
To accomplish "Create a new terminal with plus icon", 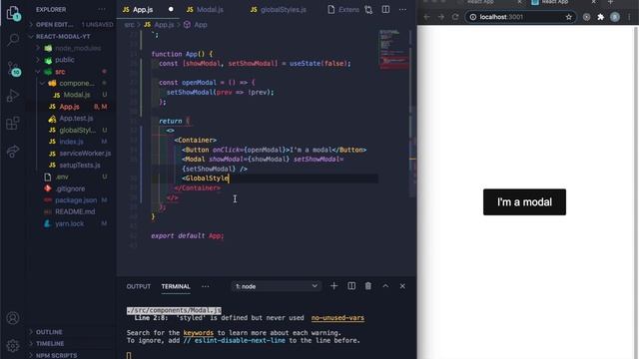I will point(333,286).
